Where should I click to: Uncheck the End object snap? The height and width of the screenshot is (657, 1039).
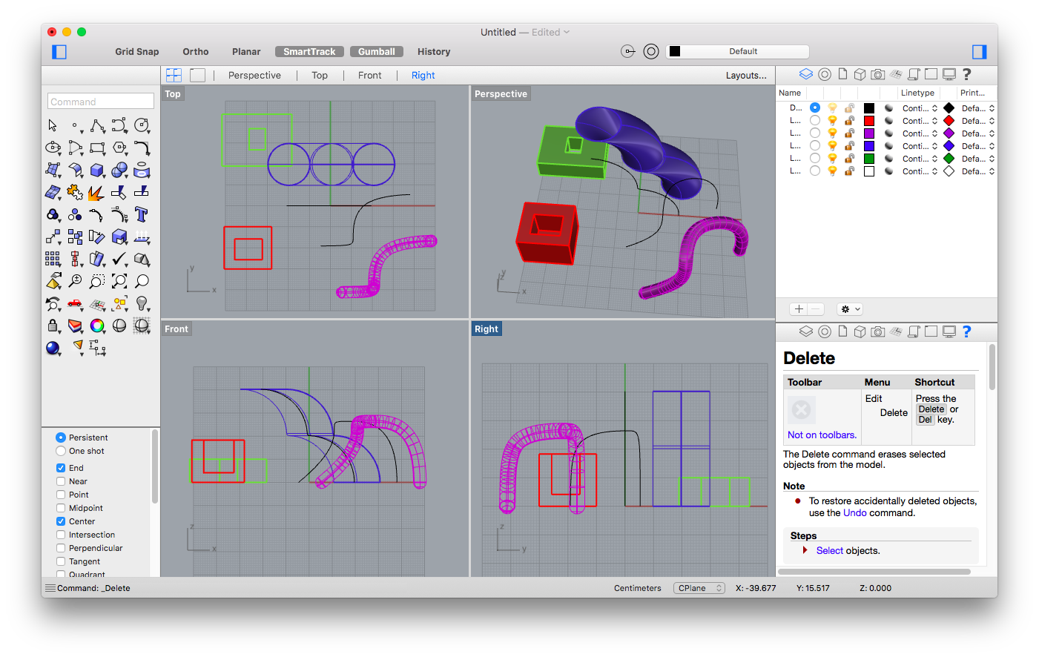tap(61, 468)
